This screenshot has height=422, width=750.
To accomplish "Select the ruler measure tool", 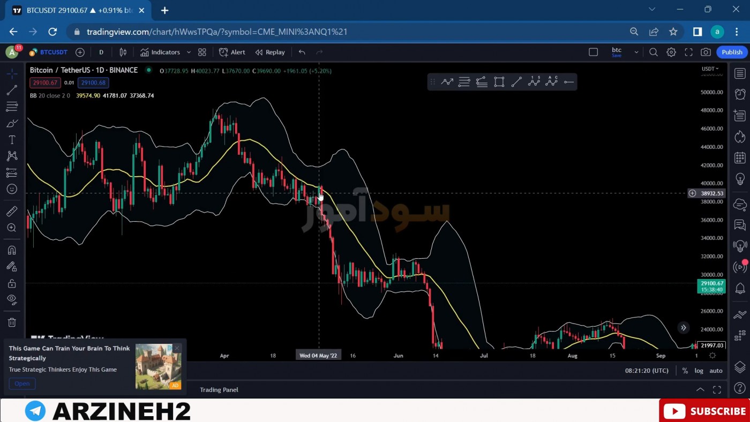I will point(12,212).
